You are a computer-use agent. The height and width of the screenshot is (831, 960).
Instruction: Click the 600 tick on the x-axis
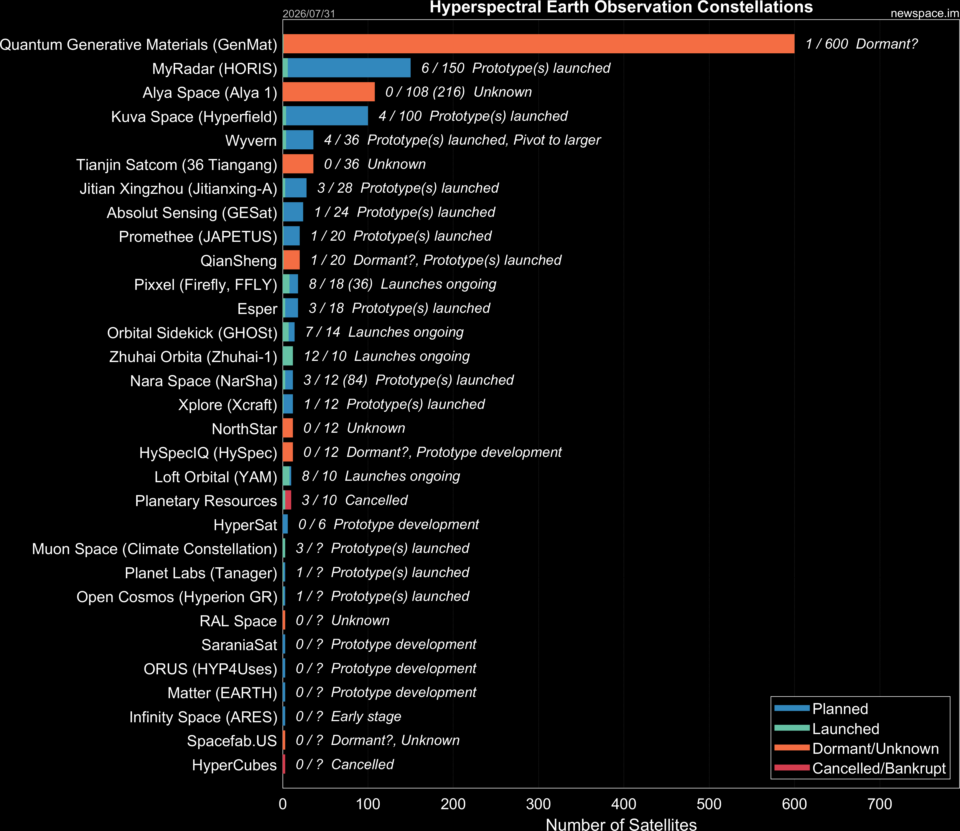click(794, 804)
